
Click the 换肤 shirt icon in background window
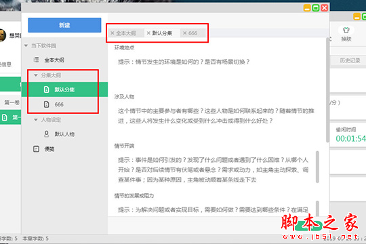pyautogui.click(x=346, y=30)
